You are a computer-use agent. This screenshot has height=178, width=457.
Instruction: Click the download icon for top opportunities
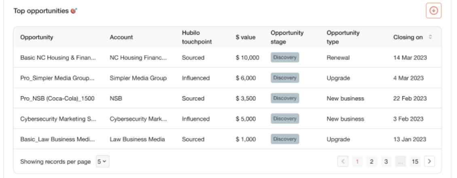434,11
